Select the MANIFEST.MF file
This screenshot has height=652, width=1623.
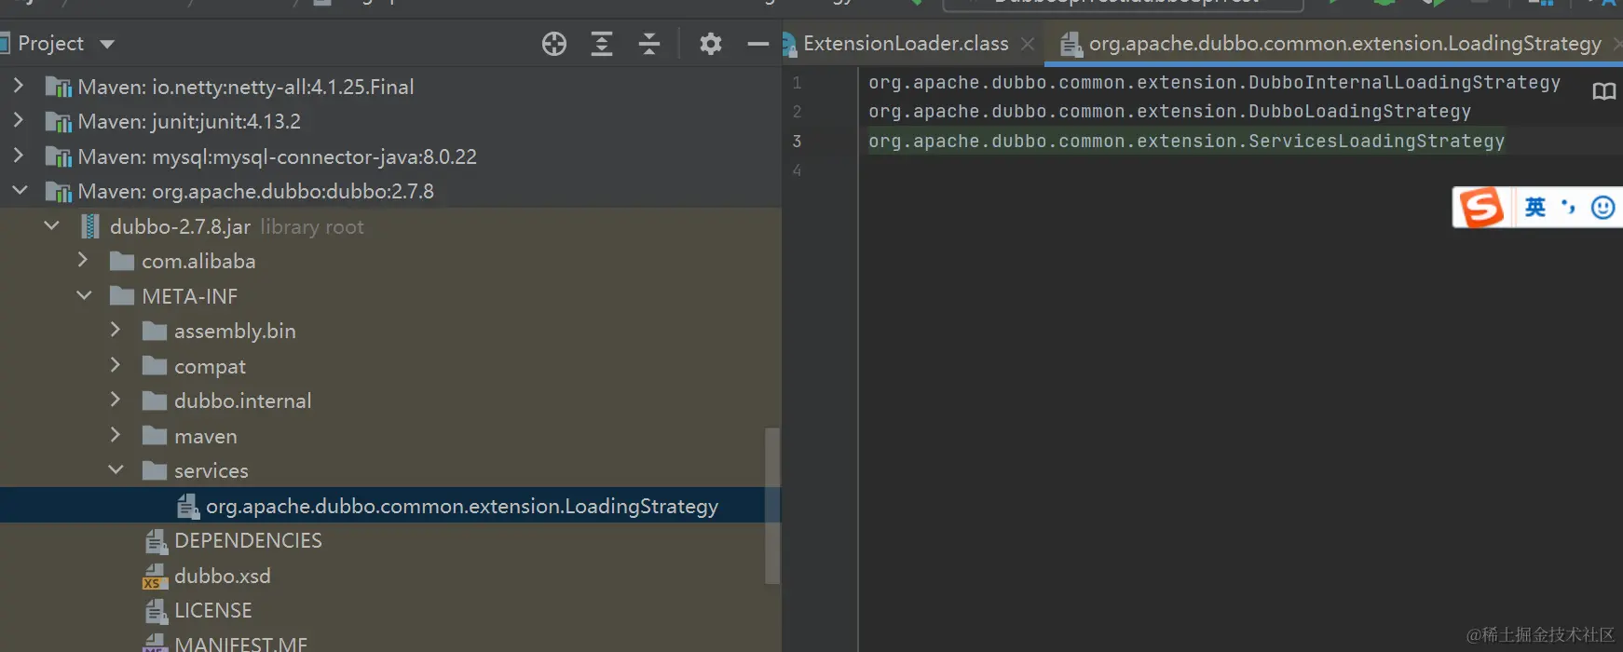point(240,644)
